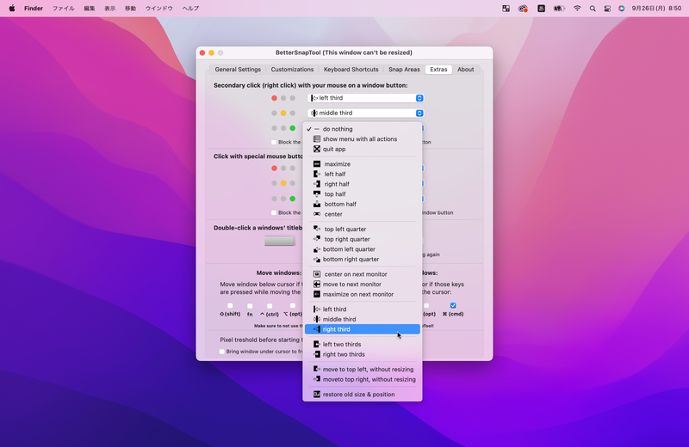Click the bottom left quarter icon
The height and width of the screenshot is (447, 689).
coord(317,249)
